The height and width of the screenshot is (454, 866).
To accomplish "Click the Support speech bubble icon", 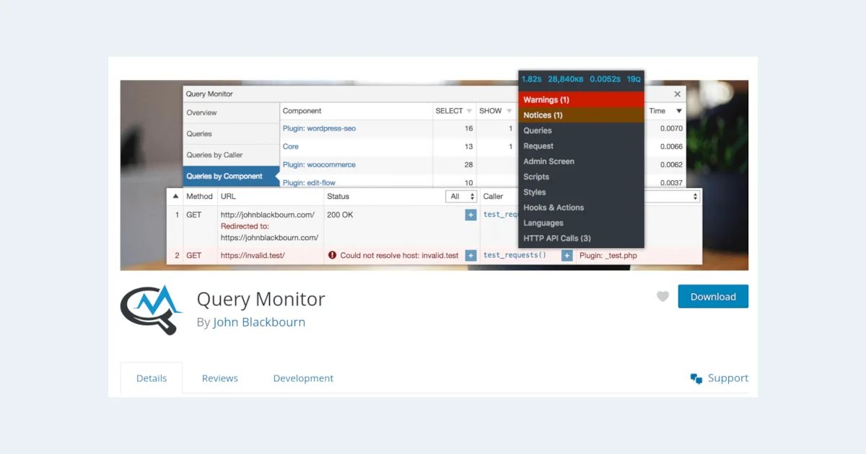I will coord(696,378).
